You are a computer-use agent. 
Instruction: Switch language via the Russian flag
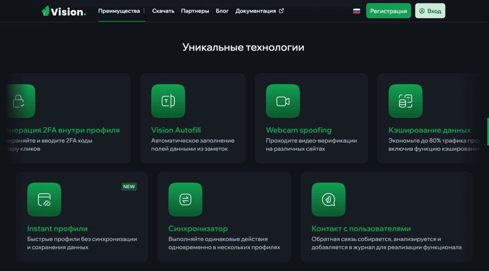pos(356,11)
